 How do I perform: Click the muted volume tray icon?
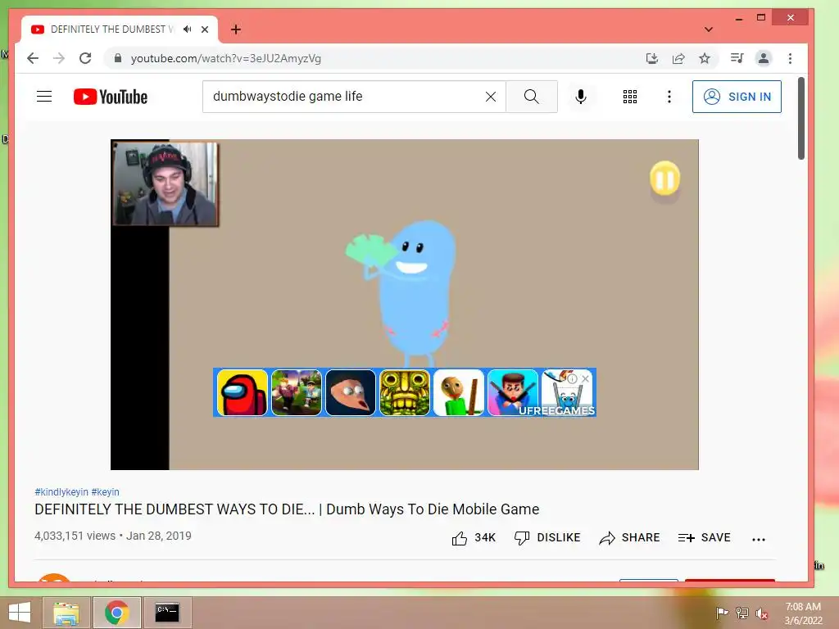[x=762, y=613]
